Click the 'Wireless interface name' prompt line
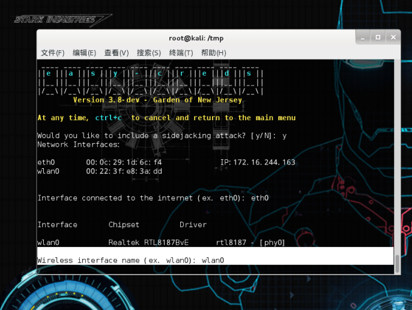Screen dimensions: 412x310 coord(130,260)
